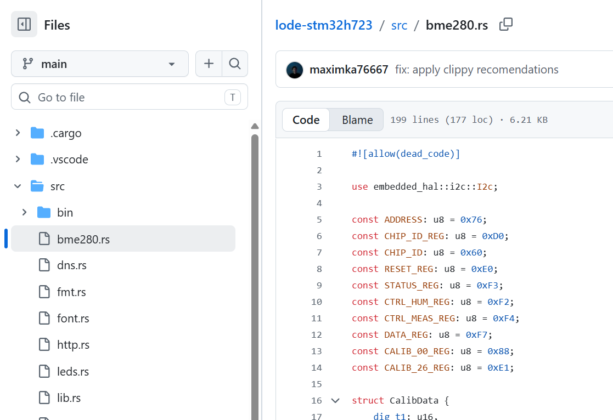Viewport: 613px width, 420px height.
Task: Click the file tree scrollbar thumb
Action: (x=255, y=276)
